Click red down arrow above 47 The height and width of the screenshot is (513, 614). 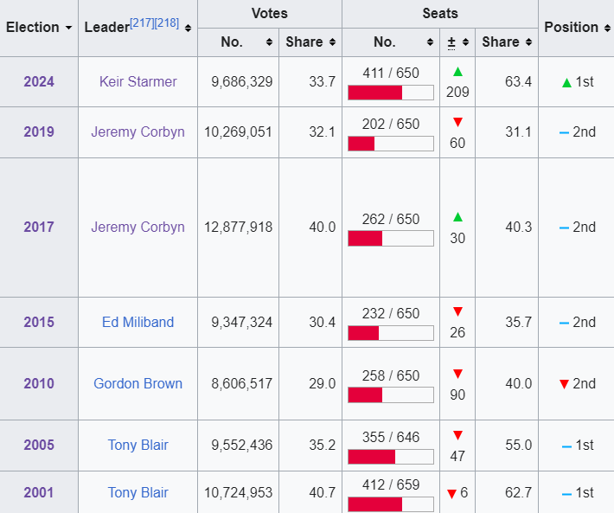coord(457,435)
